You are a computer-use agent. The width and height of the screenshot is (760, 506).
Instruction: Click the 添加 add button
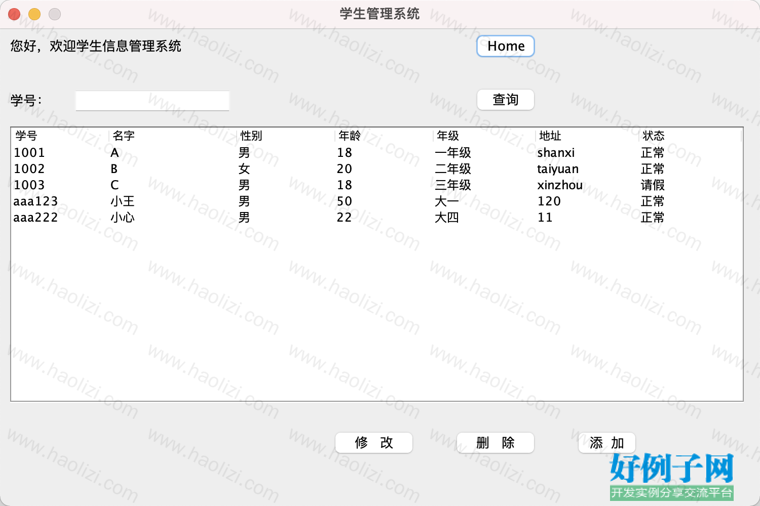607,443
